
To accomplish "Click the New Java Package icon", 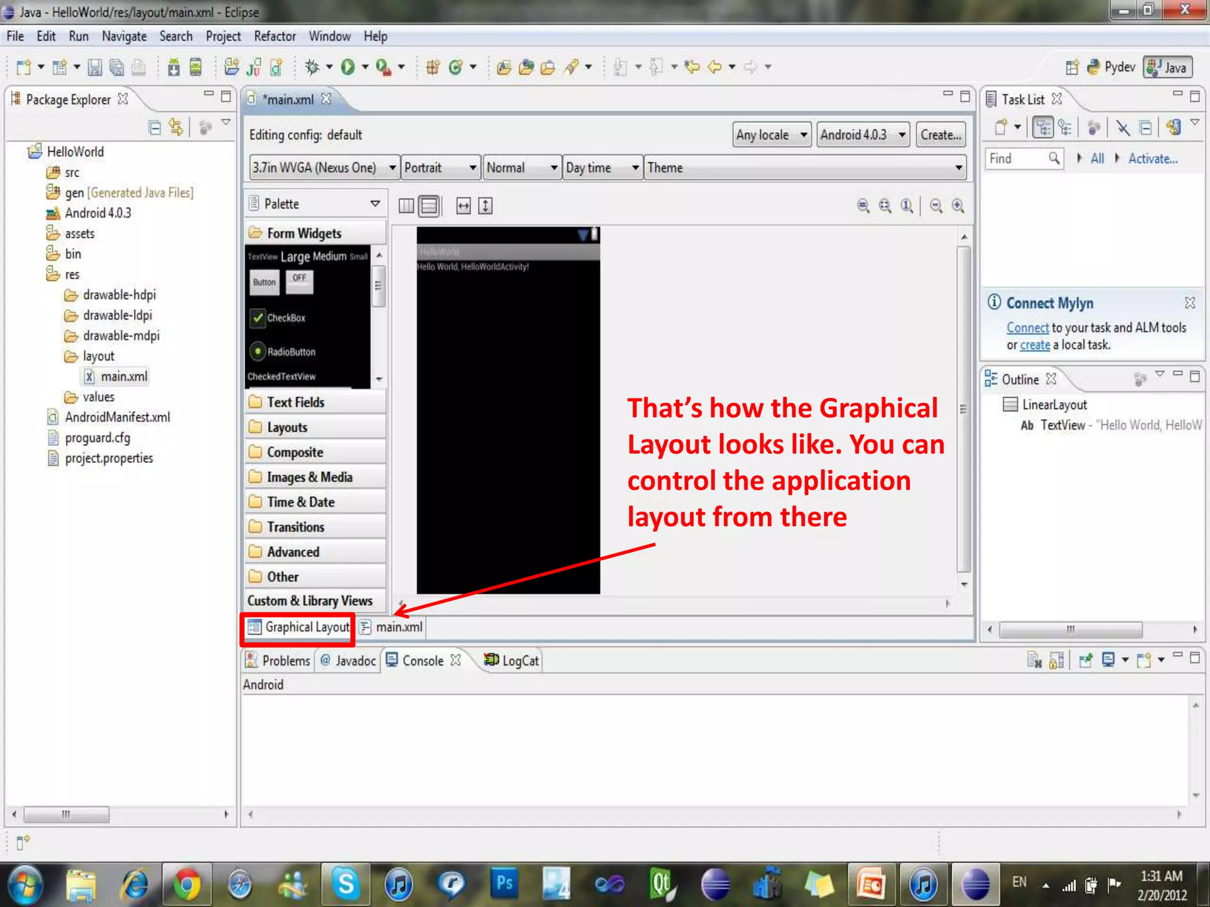I will [432, 67].
